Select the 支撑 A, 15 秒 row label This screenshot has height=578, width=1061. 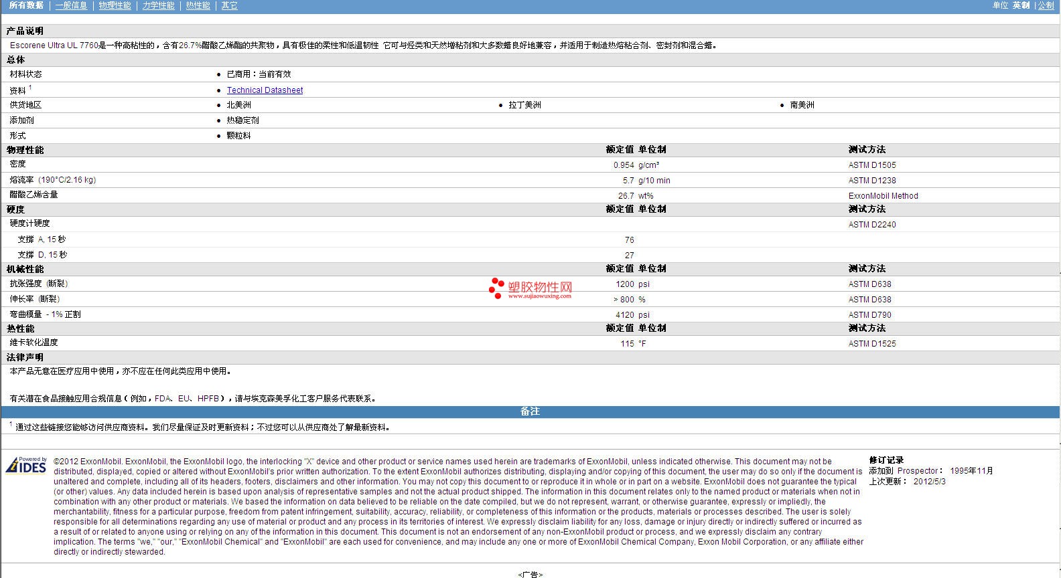tap(42, 239)
